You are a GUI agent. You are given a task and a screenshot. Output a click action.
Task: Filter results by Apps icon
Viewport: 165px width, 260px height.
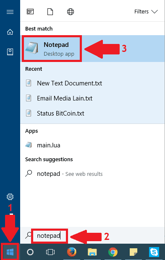pos(30,12)
